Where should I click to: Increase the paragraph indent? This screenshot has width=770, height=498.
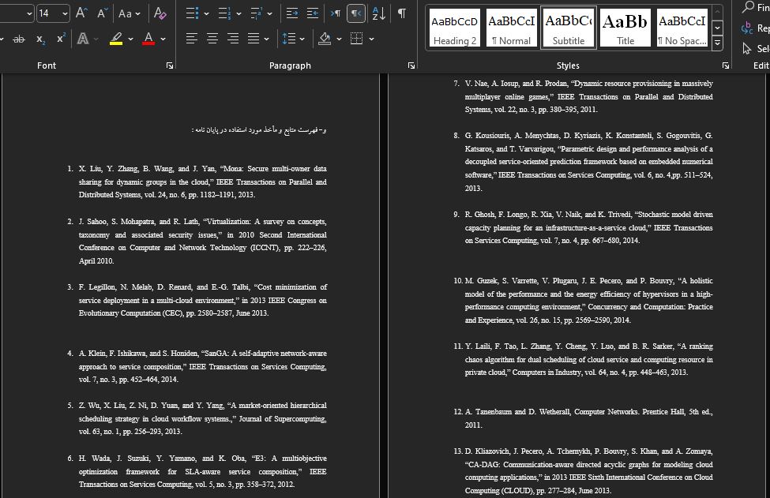[x=312, y=13]
